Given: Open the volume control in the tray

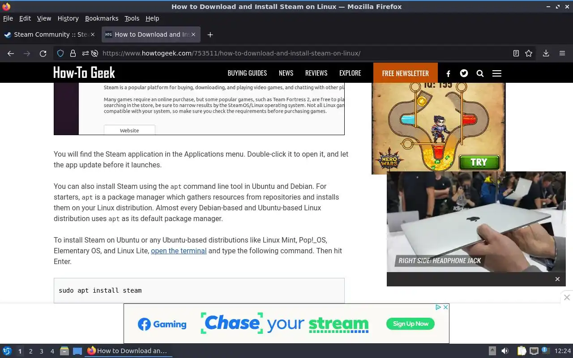Looking at the screenshot, I should [505, 351].
